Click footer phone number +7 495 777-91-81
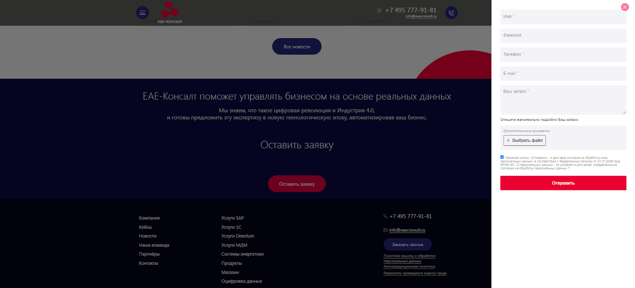 tap(410, 216)
